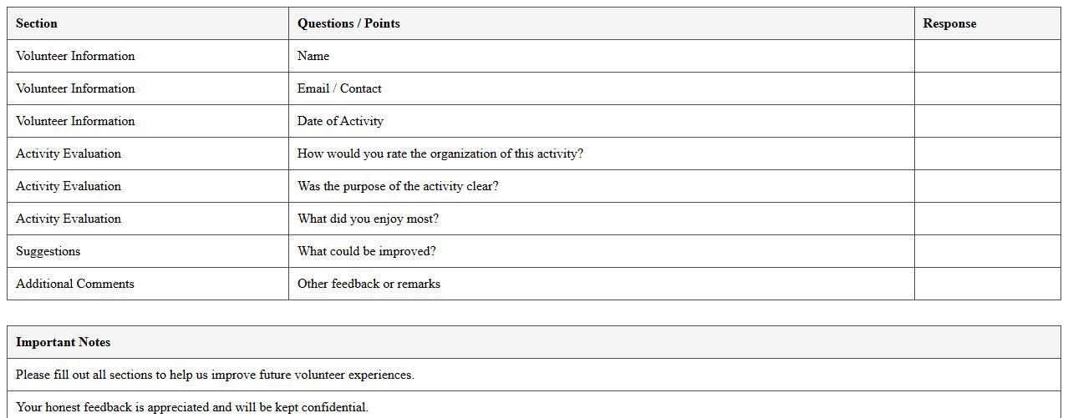Click the 'Suggestions' section cell
Image resolution: width=1068 pixels, height=418 pixels.
pyautogui.click(x=48, y=251)
